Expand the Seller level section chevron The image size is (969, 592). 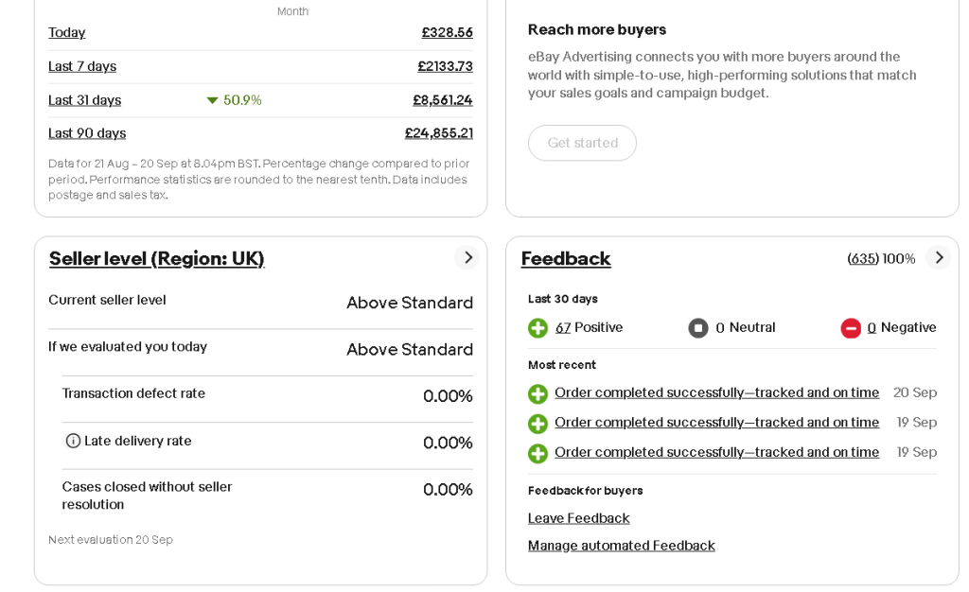tap(467, 258)
